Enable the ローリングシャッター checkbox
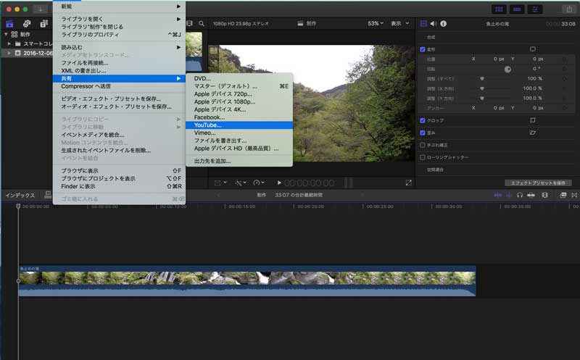This screenshot has width=580, height=360. (423, 157)
